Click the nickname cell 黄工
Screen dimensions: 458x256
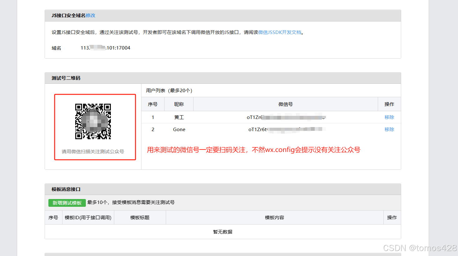pos(179,117)
